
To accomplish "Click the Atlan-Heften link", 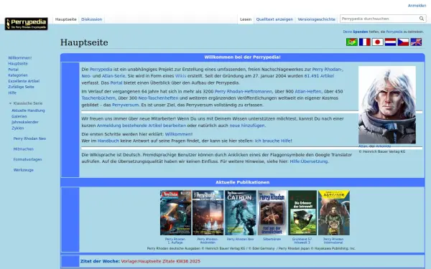I will 308,91.
